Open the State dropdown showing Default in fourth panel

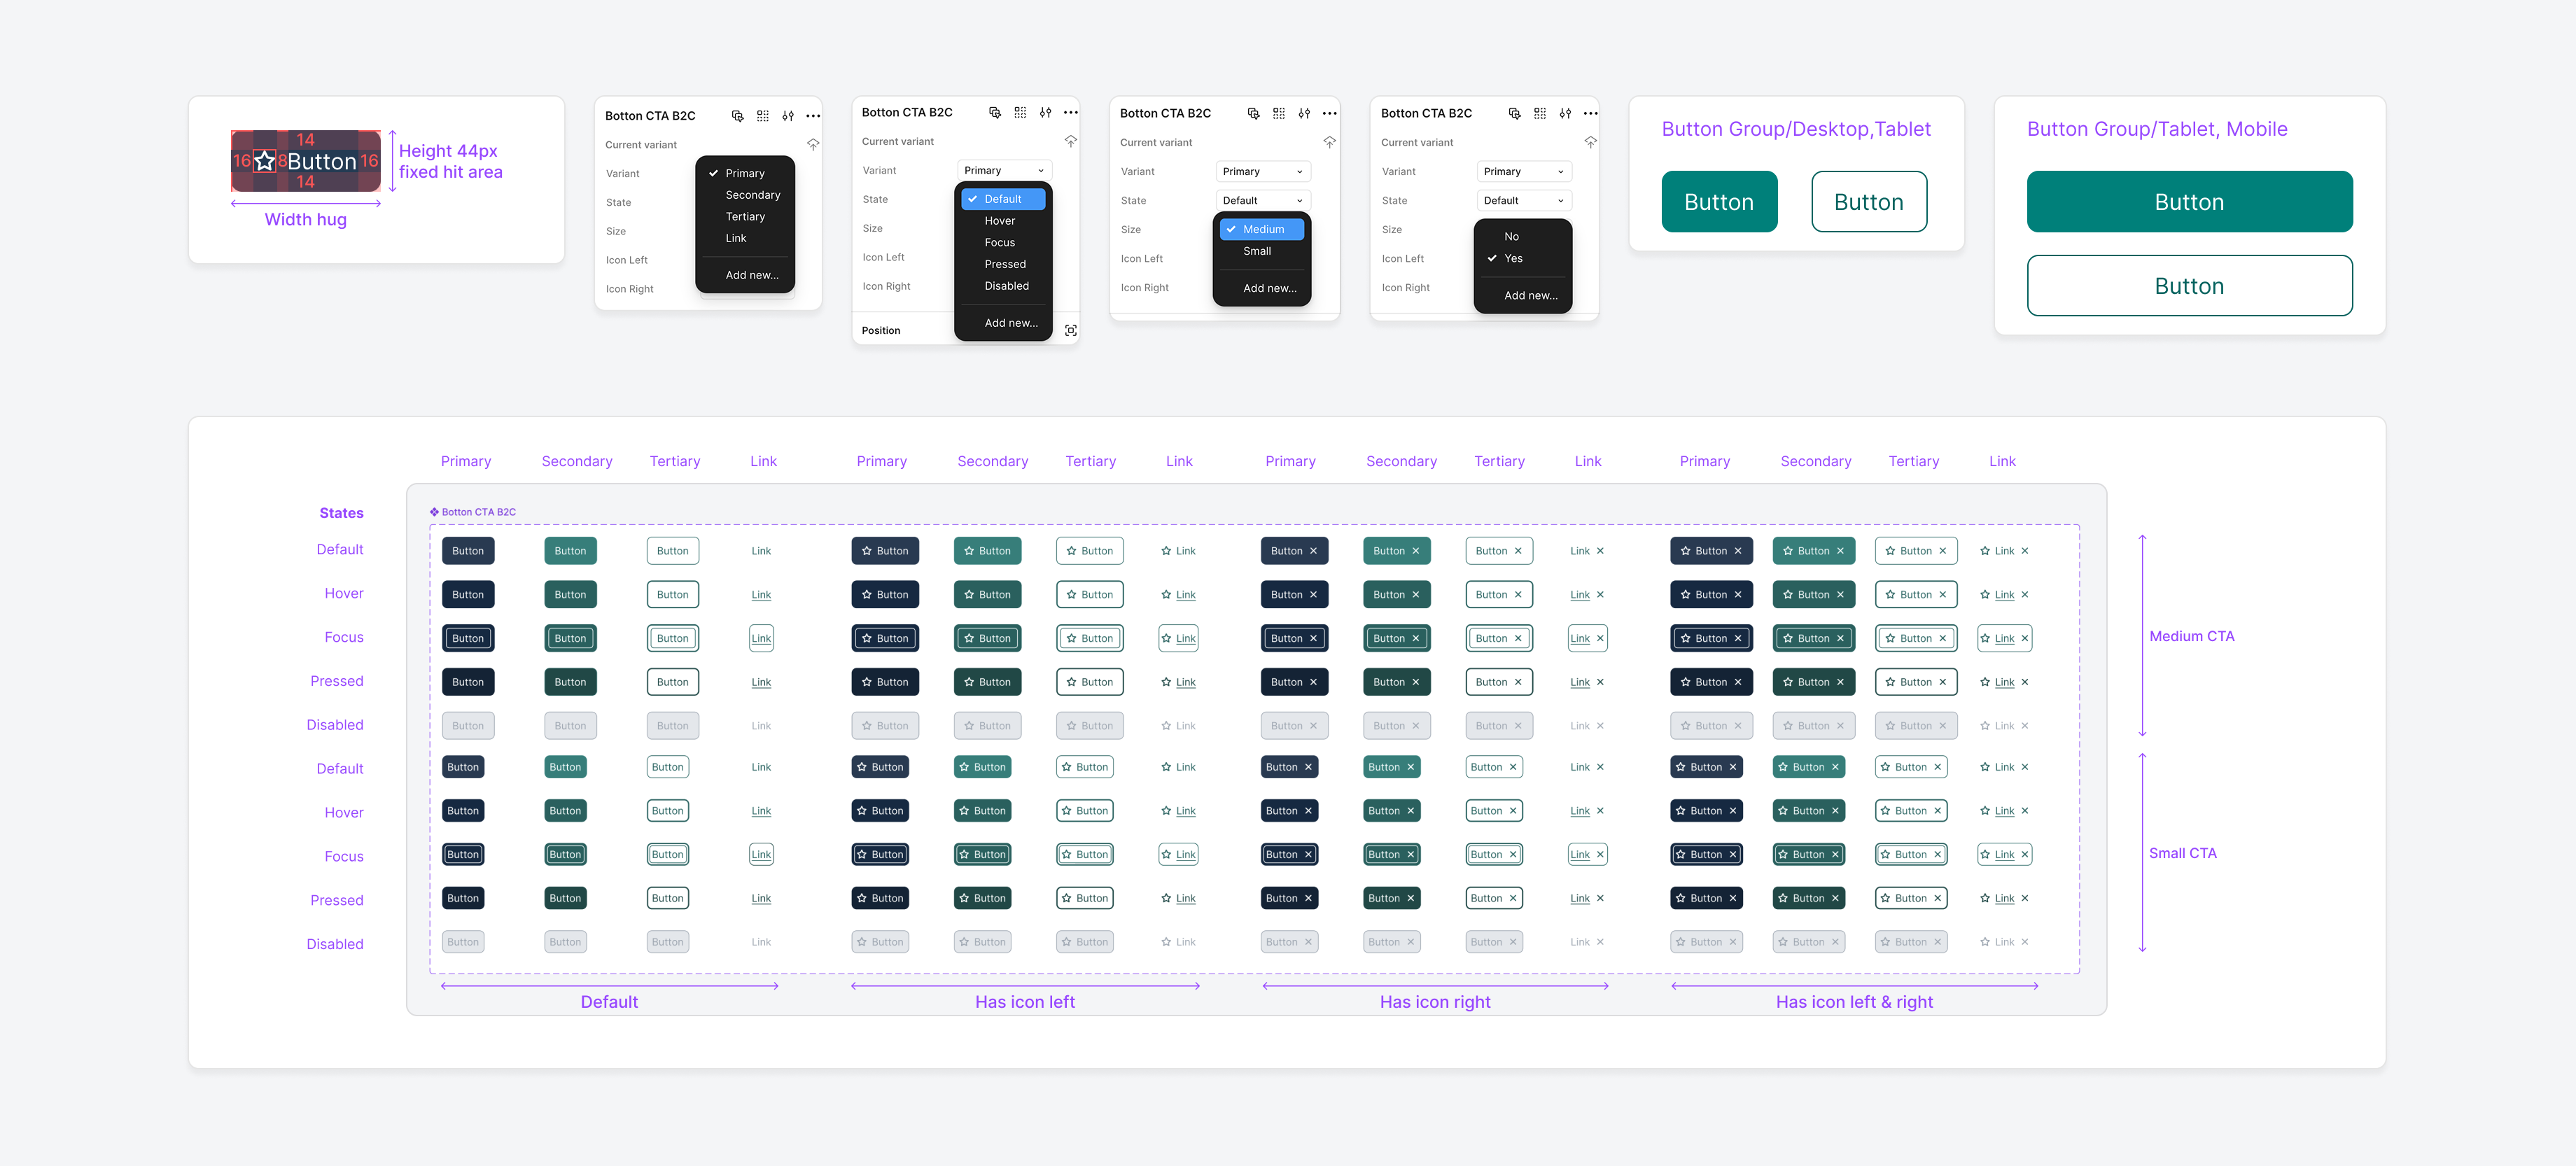click(x=1523, y=200)
